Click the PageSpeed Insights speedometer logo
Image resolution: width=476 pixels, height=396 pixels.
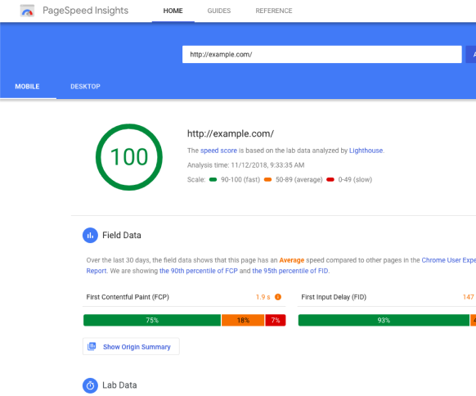(x=27, y=11)
